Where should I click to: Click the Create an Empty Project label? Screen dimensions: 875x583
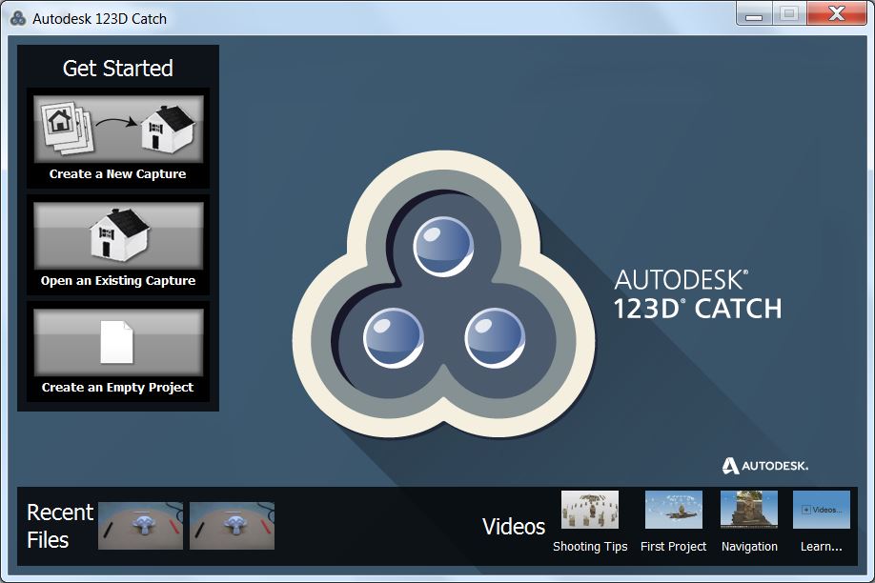tap(118, 387)
